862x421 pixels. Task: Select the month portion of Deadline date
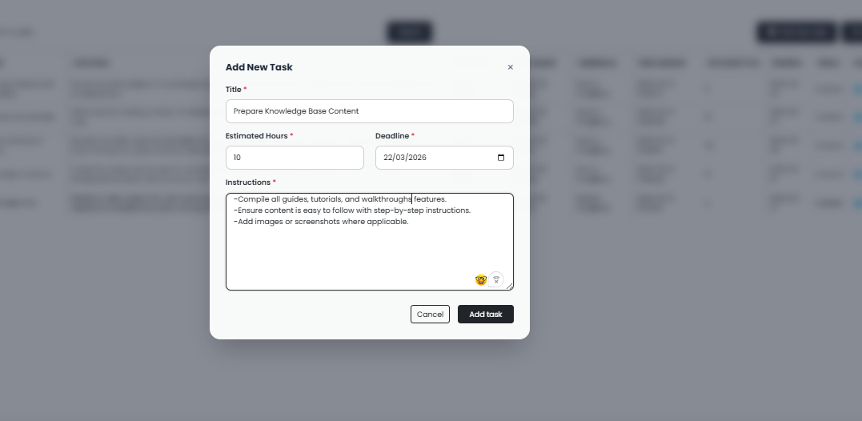(x=401, y=158)
